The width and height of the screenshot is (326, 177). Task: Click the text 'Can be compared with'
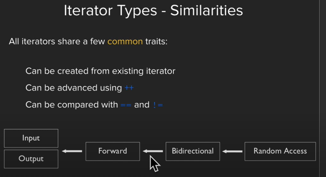coord(71,105)
